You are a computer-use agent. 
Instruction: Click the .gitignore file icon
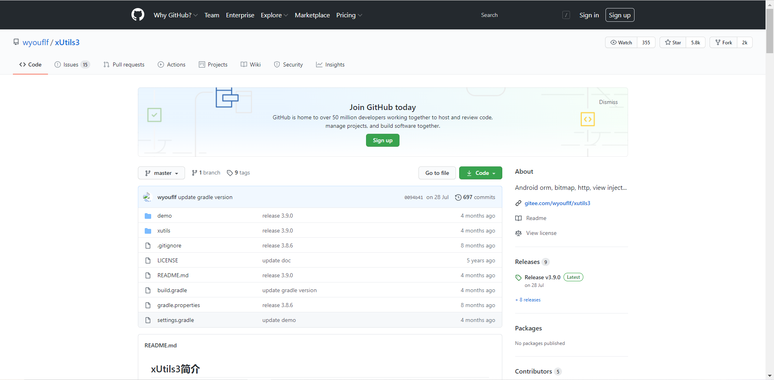148,246
